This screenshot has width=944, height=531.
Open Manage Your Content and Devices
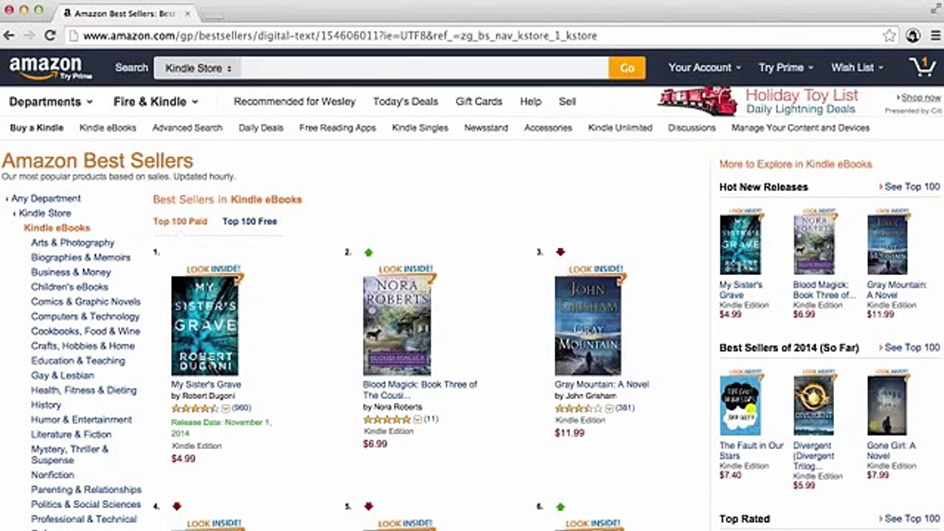800,128
